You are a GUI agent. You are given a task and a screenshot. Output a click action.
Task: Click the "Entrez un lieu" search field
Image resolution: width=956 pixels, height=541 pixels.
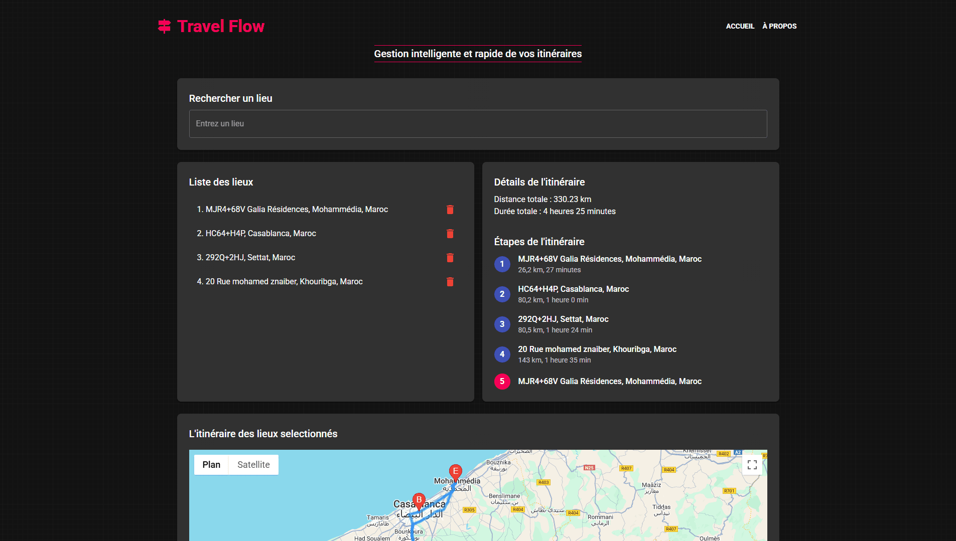point(477,123)
